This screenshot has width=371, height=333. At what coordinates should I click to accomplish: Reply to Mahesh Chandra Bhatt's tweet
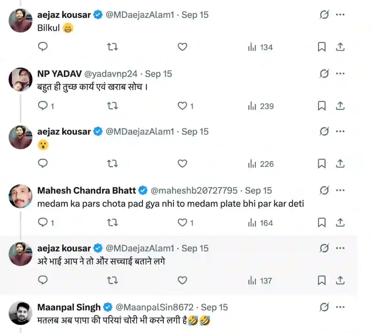pos(43,222)
